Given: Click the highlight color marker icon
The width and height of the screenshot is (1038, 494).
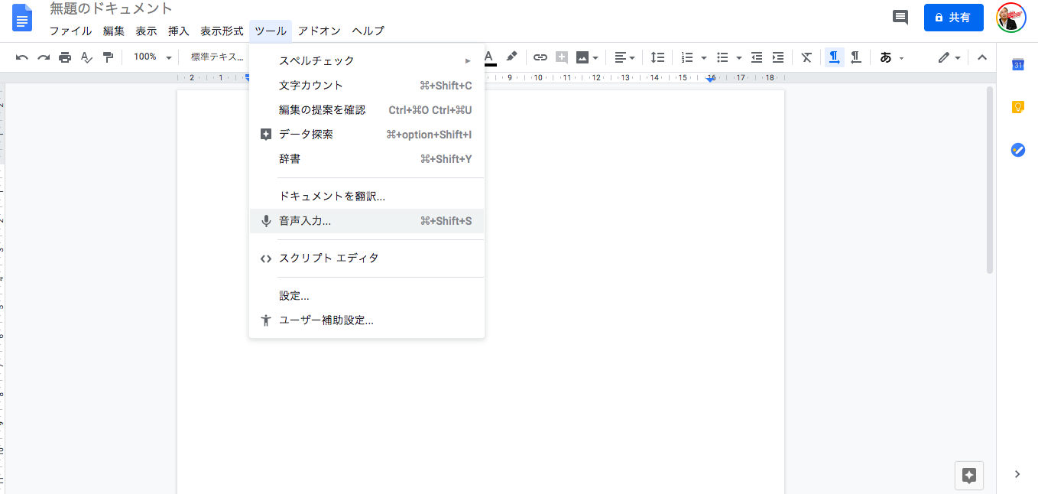Looking at the screenshot, I should pos(512,57).
